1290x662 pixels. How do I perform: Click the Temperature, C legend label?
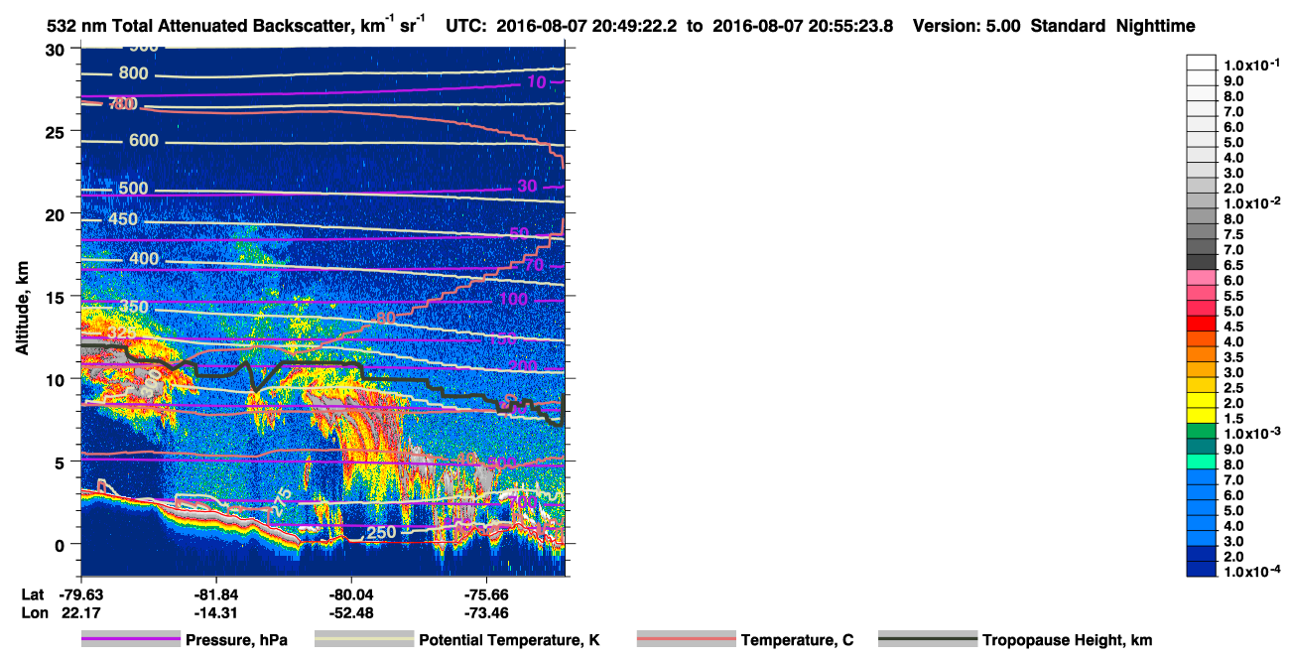point(797,640)
